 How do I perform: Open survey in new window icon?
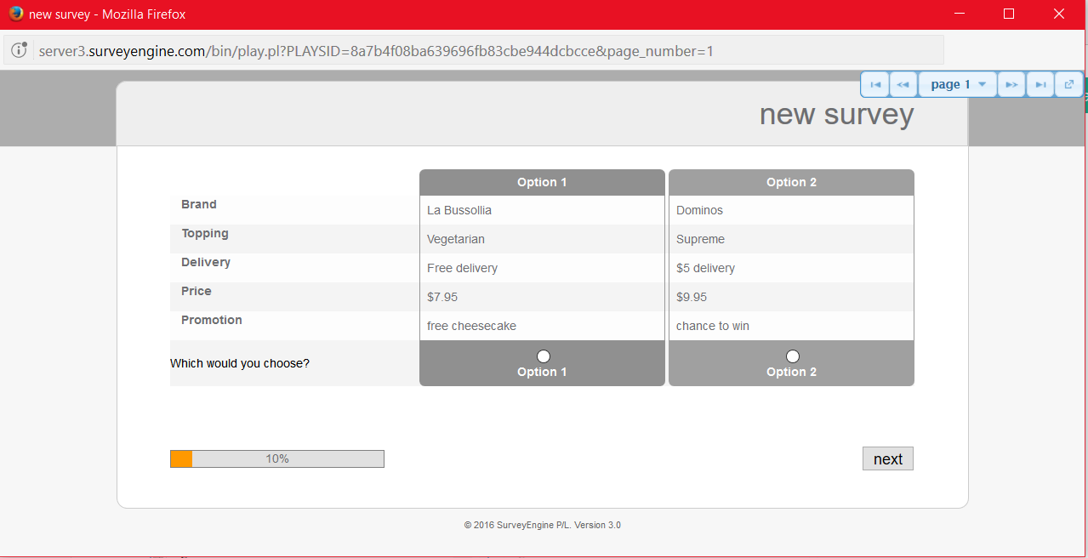pyautogui.click(x=1069, y=84)
